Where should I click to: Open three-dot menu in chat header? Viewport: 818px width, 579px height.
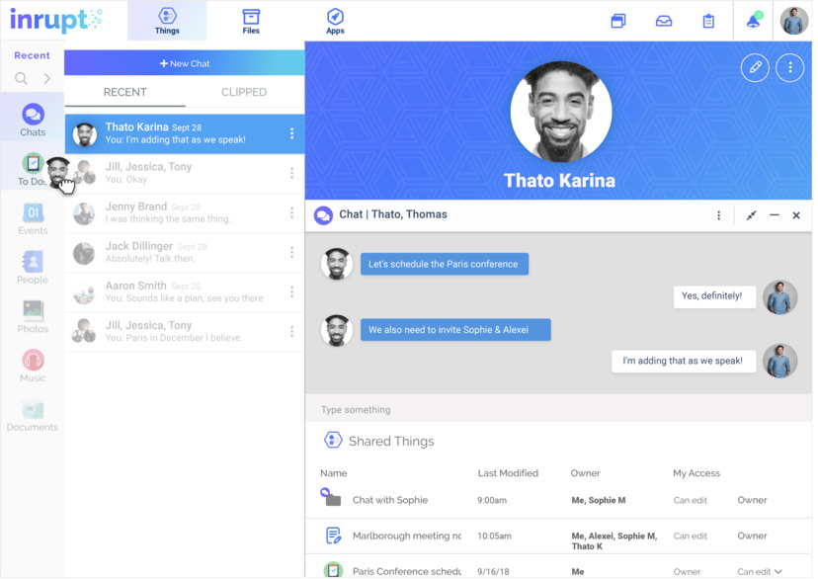tap(719, 215)
